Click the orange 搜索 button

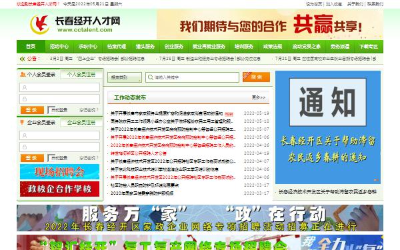[x=256, y=77]
